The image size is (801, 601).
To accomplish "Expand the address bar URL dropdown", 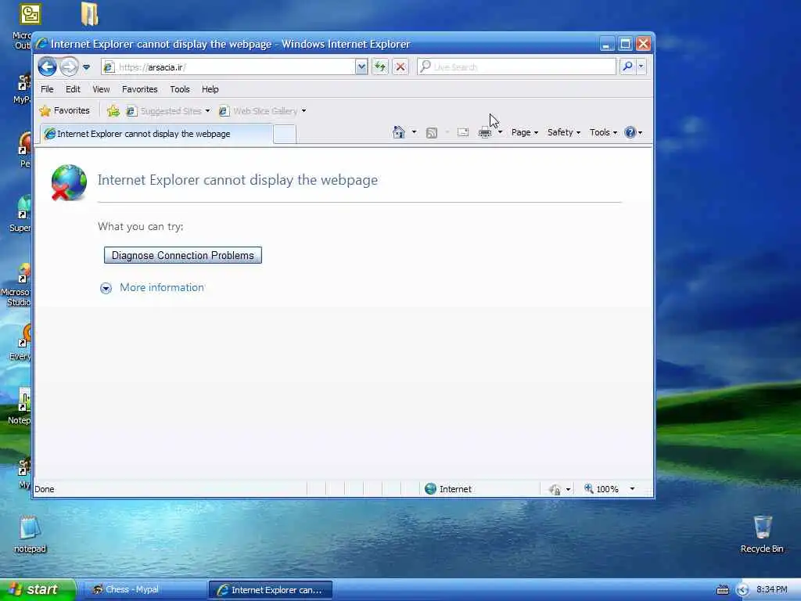I will click(361, 67).
